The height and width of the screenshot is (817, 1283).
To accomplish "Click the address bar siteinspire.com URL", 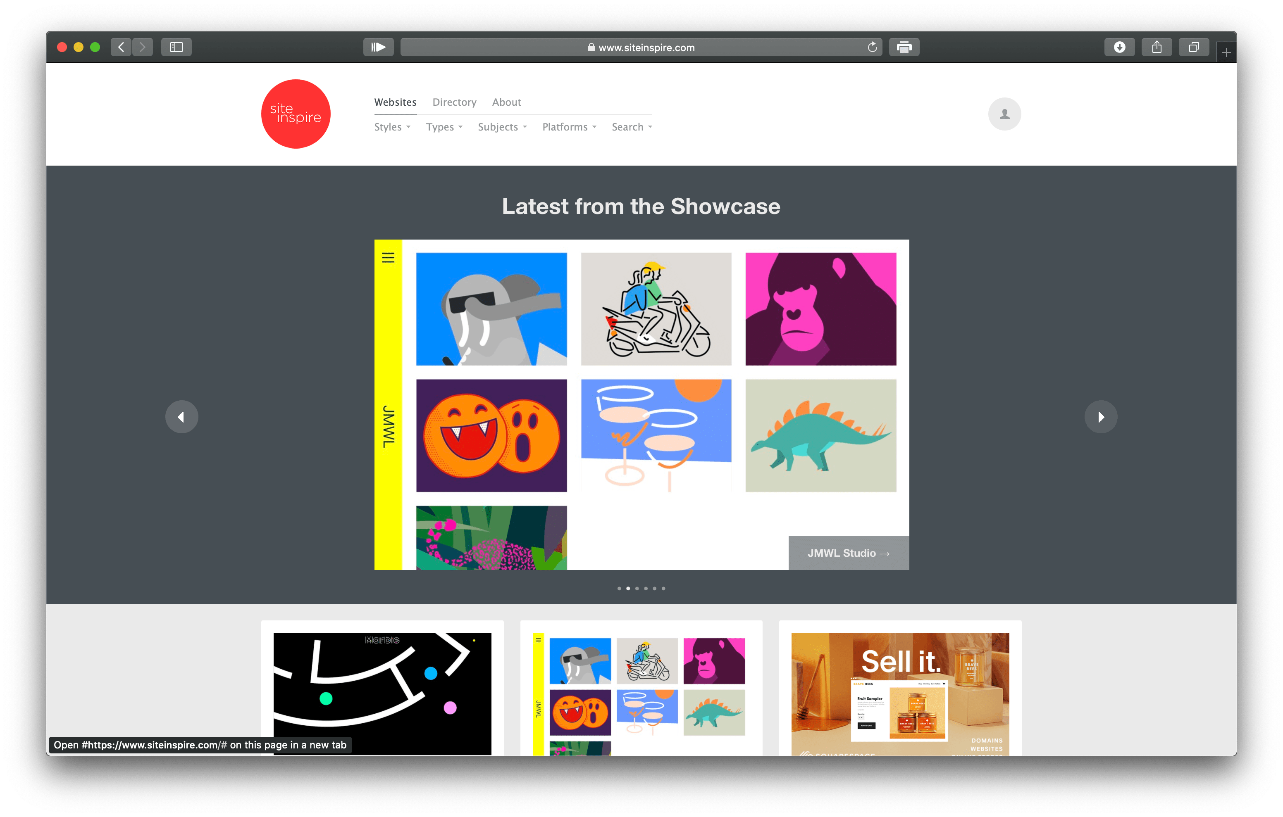I will click(x=641, y=47).
